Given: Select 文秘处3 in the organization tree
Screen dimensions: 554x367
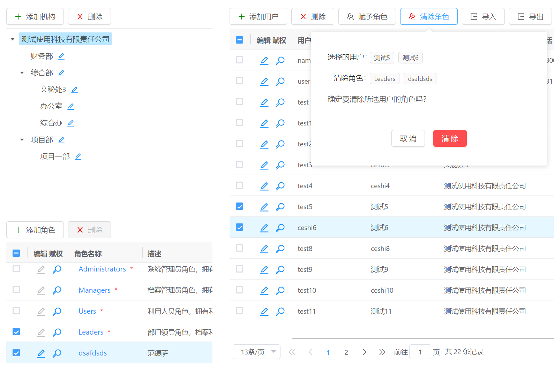Looking at the screenshot, I should pos(53,90).
